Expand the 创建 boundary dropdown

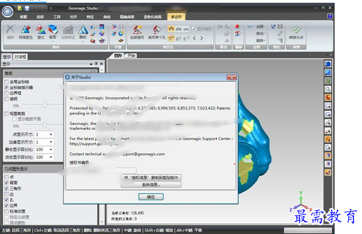(x=260, y=27)
